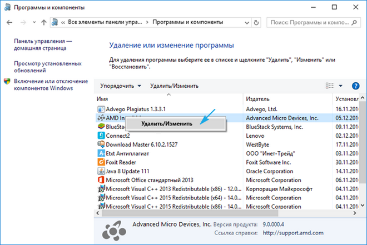Expand the address bar history dropdown

[247, 22]
